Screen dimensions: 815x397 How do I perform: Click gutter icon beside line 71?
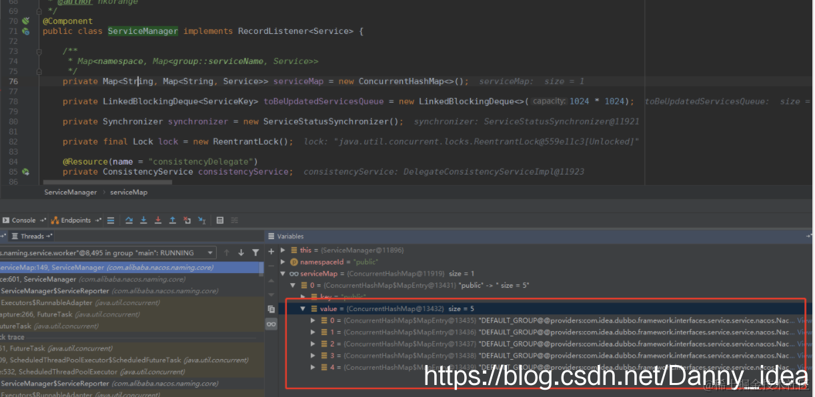pyautogui.click(x=25, y=31)
